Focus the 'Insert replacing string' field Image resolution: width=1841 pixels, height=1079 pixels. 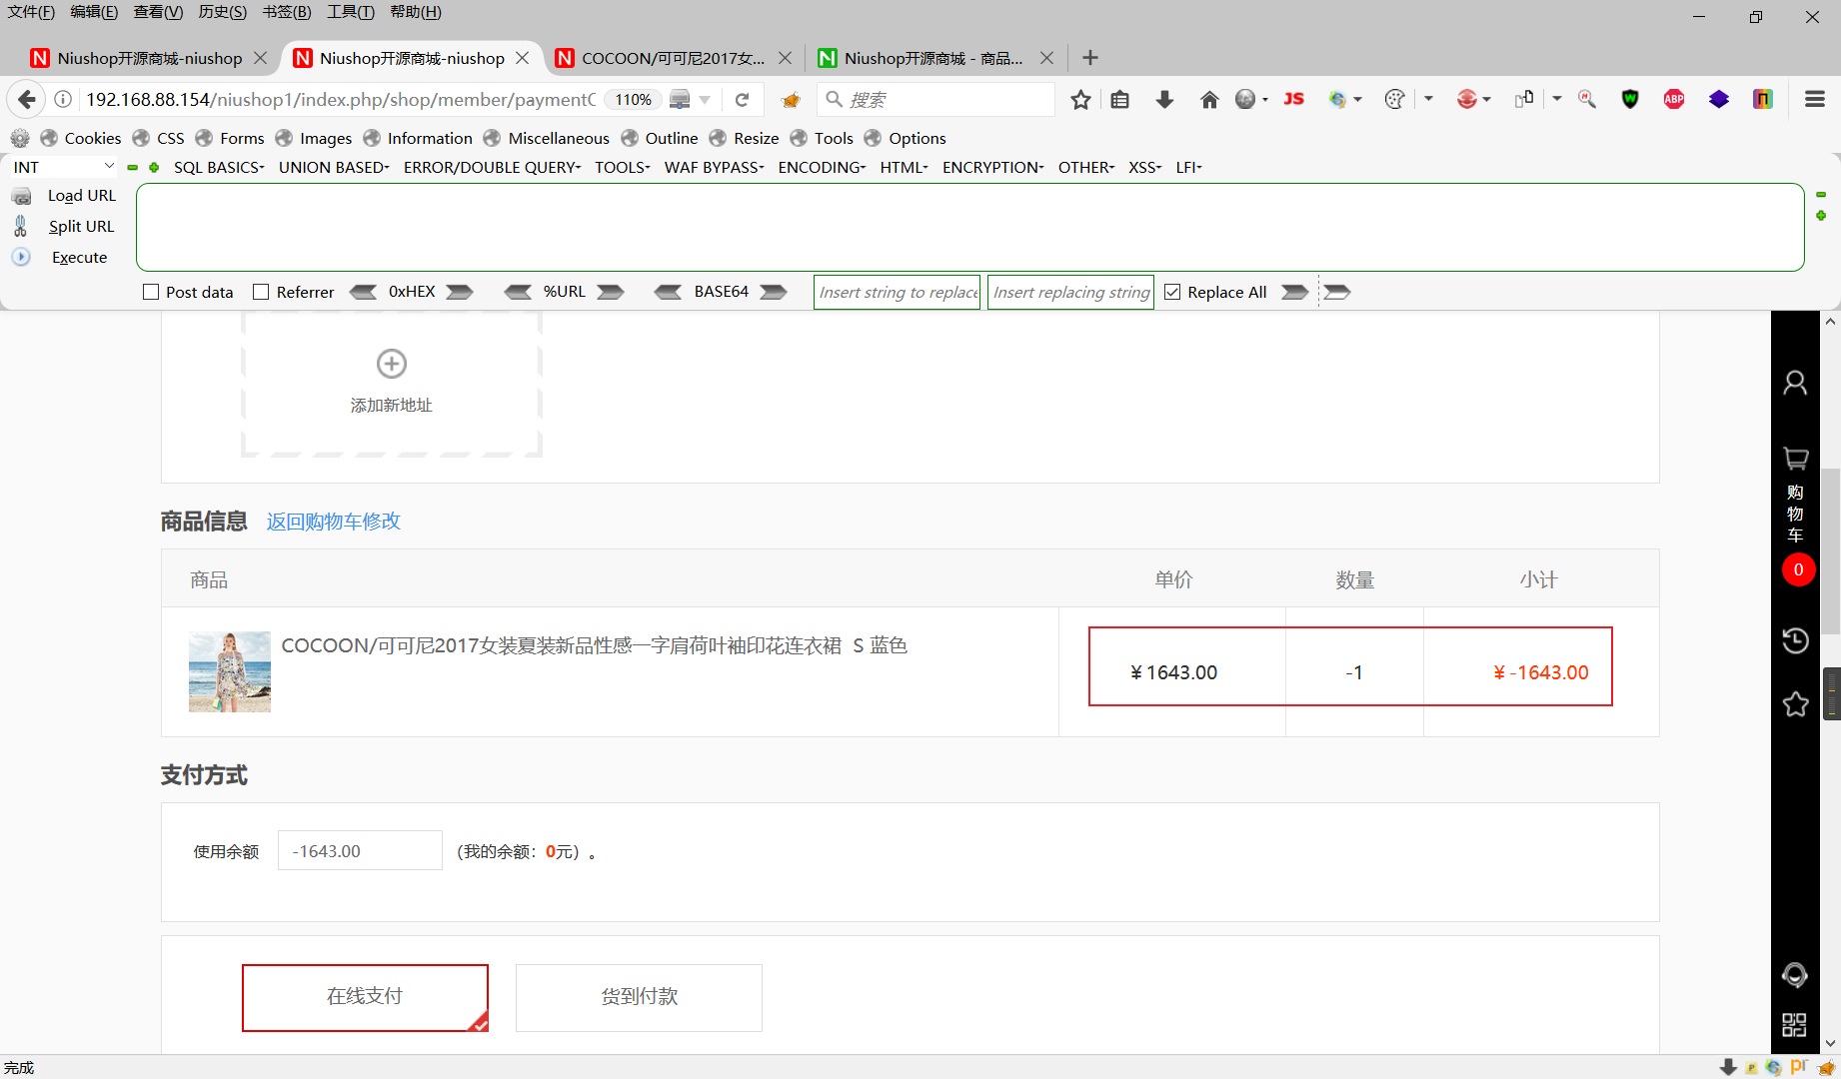click(x=1070, y=292)
